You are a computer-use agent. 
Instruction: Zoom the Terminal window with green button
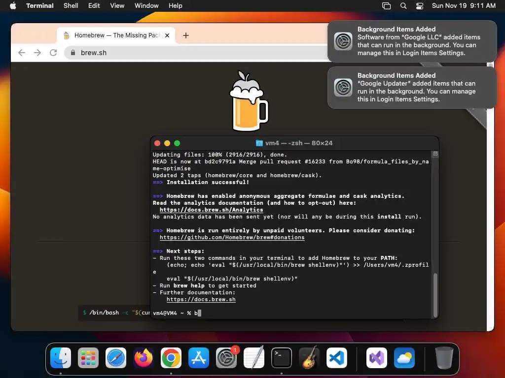(177, 143)
